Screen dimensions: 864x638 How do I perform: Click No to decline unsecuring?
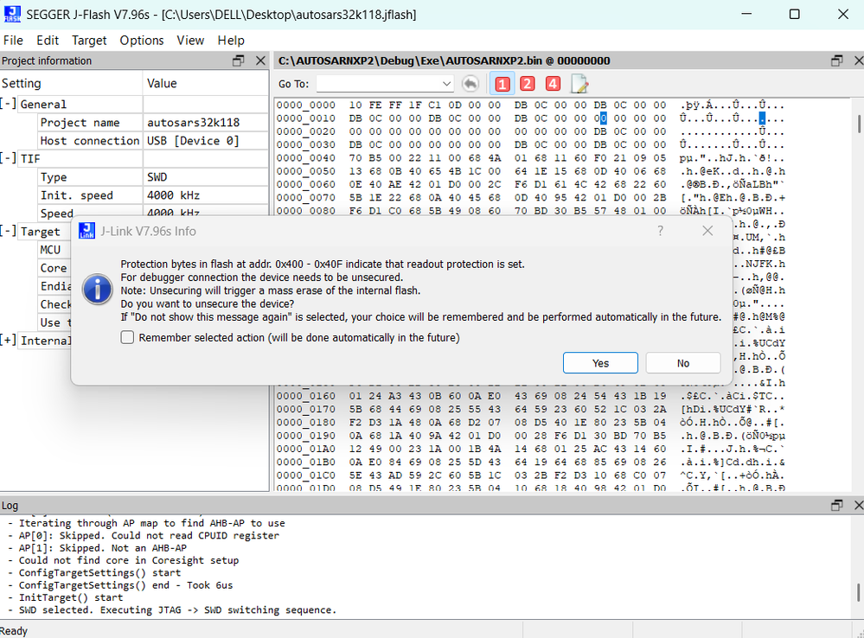683,363
